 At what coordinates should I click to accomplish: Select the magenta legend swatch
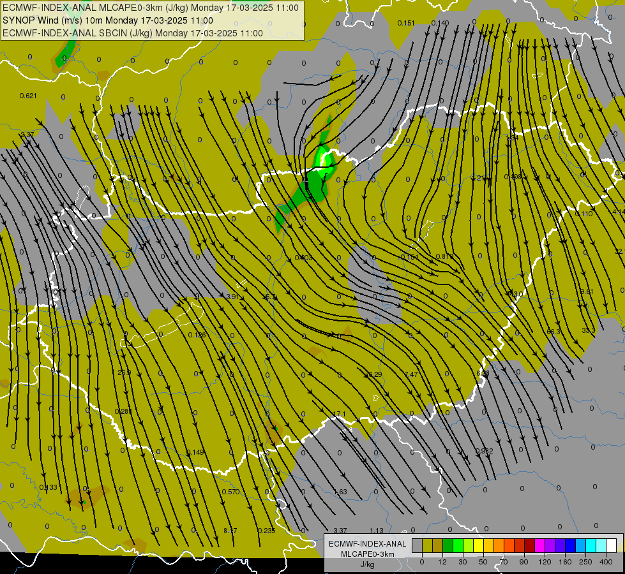pyautogui.click(x=539, y=546)
